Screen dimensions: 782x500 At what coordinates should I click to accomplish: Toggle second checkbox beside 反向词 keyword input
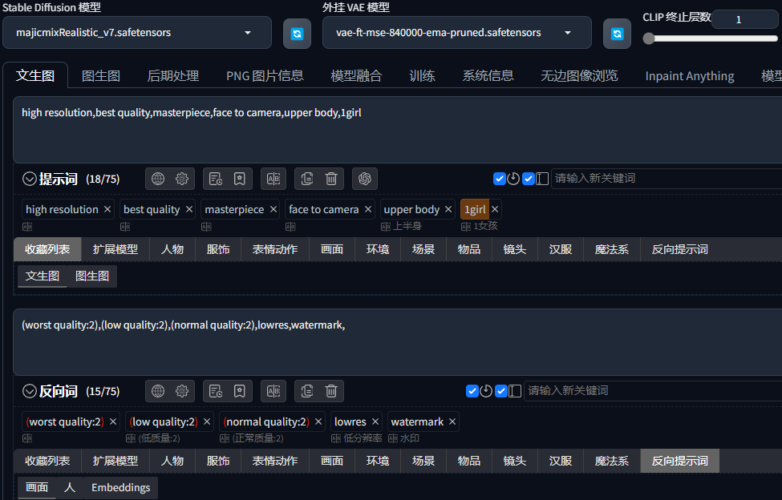(501, 391)
